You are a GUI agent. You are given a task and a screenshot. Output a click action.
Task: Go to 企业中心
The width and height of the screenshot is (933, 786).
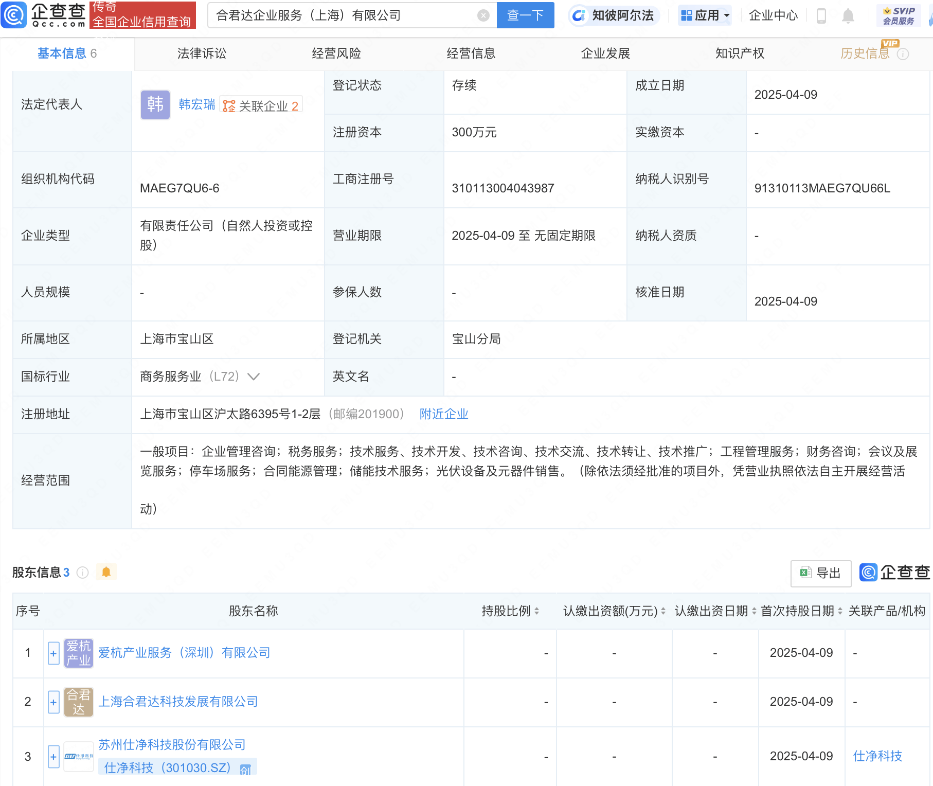(773, 15)
